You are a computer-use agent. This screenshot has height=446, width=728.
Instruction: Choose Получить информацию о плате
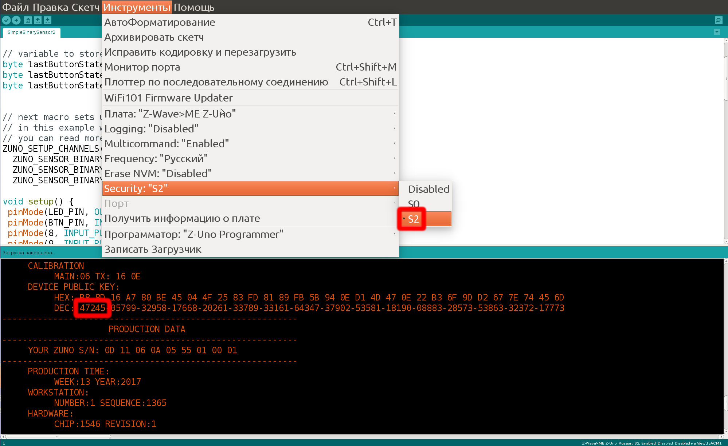pos(250,218)
